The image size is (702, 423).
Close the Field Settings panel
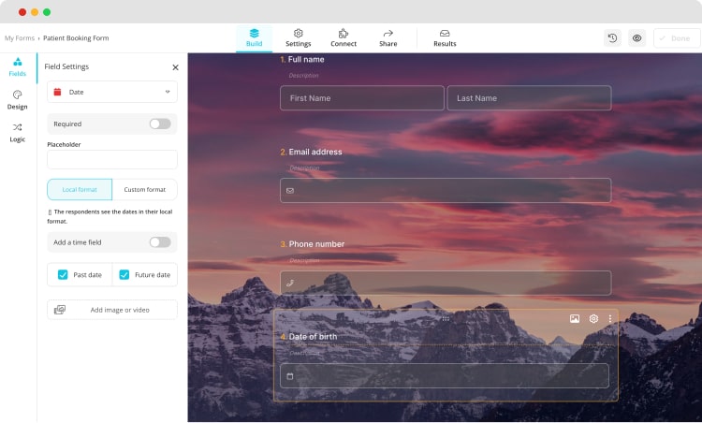(175, 67)
